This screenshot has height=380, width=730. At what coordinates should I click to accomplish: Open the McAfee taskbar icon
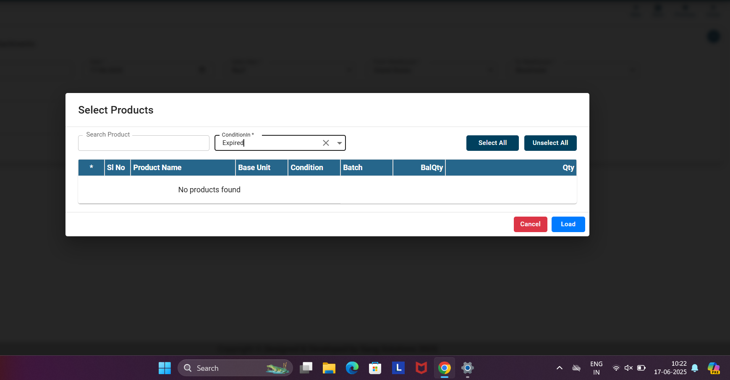coord(421,368)
